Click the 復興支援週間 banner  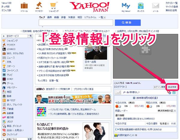pos(73,99)
